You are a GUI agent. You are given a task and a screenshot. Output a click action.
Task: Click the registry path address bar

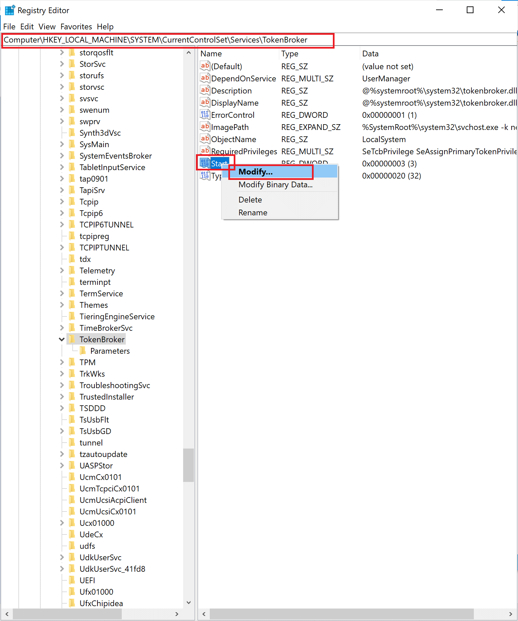pos(259,40)
